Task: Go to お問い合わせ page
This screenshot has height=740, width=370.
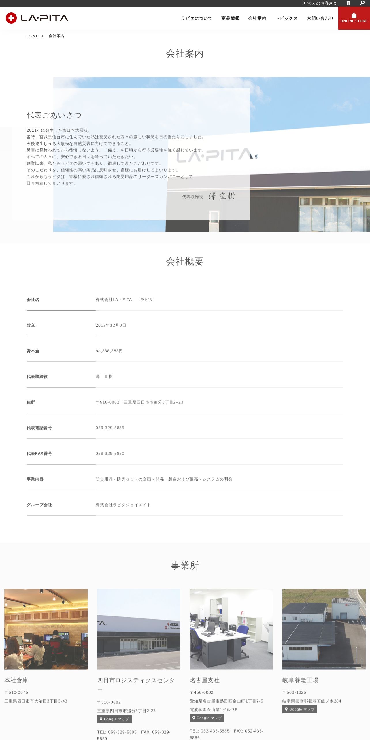Action: coord(320,18)
